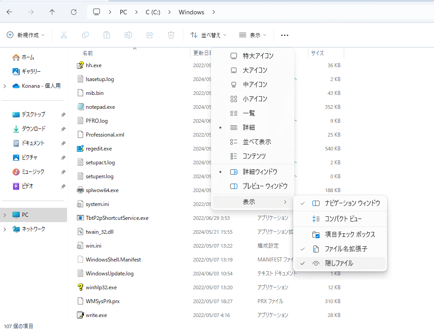Click the Refresh icon in the address bar
Image resolution: width=434 pixels, height=330 pixels.
click(x=73, y=12)
